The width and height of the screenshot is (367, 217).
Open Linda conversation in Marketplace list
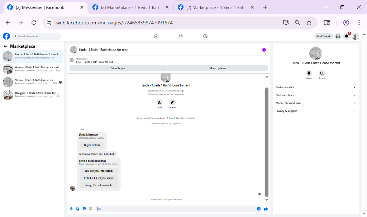pyautogui.click(x=32, y=56)
